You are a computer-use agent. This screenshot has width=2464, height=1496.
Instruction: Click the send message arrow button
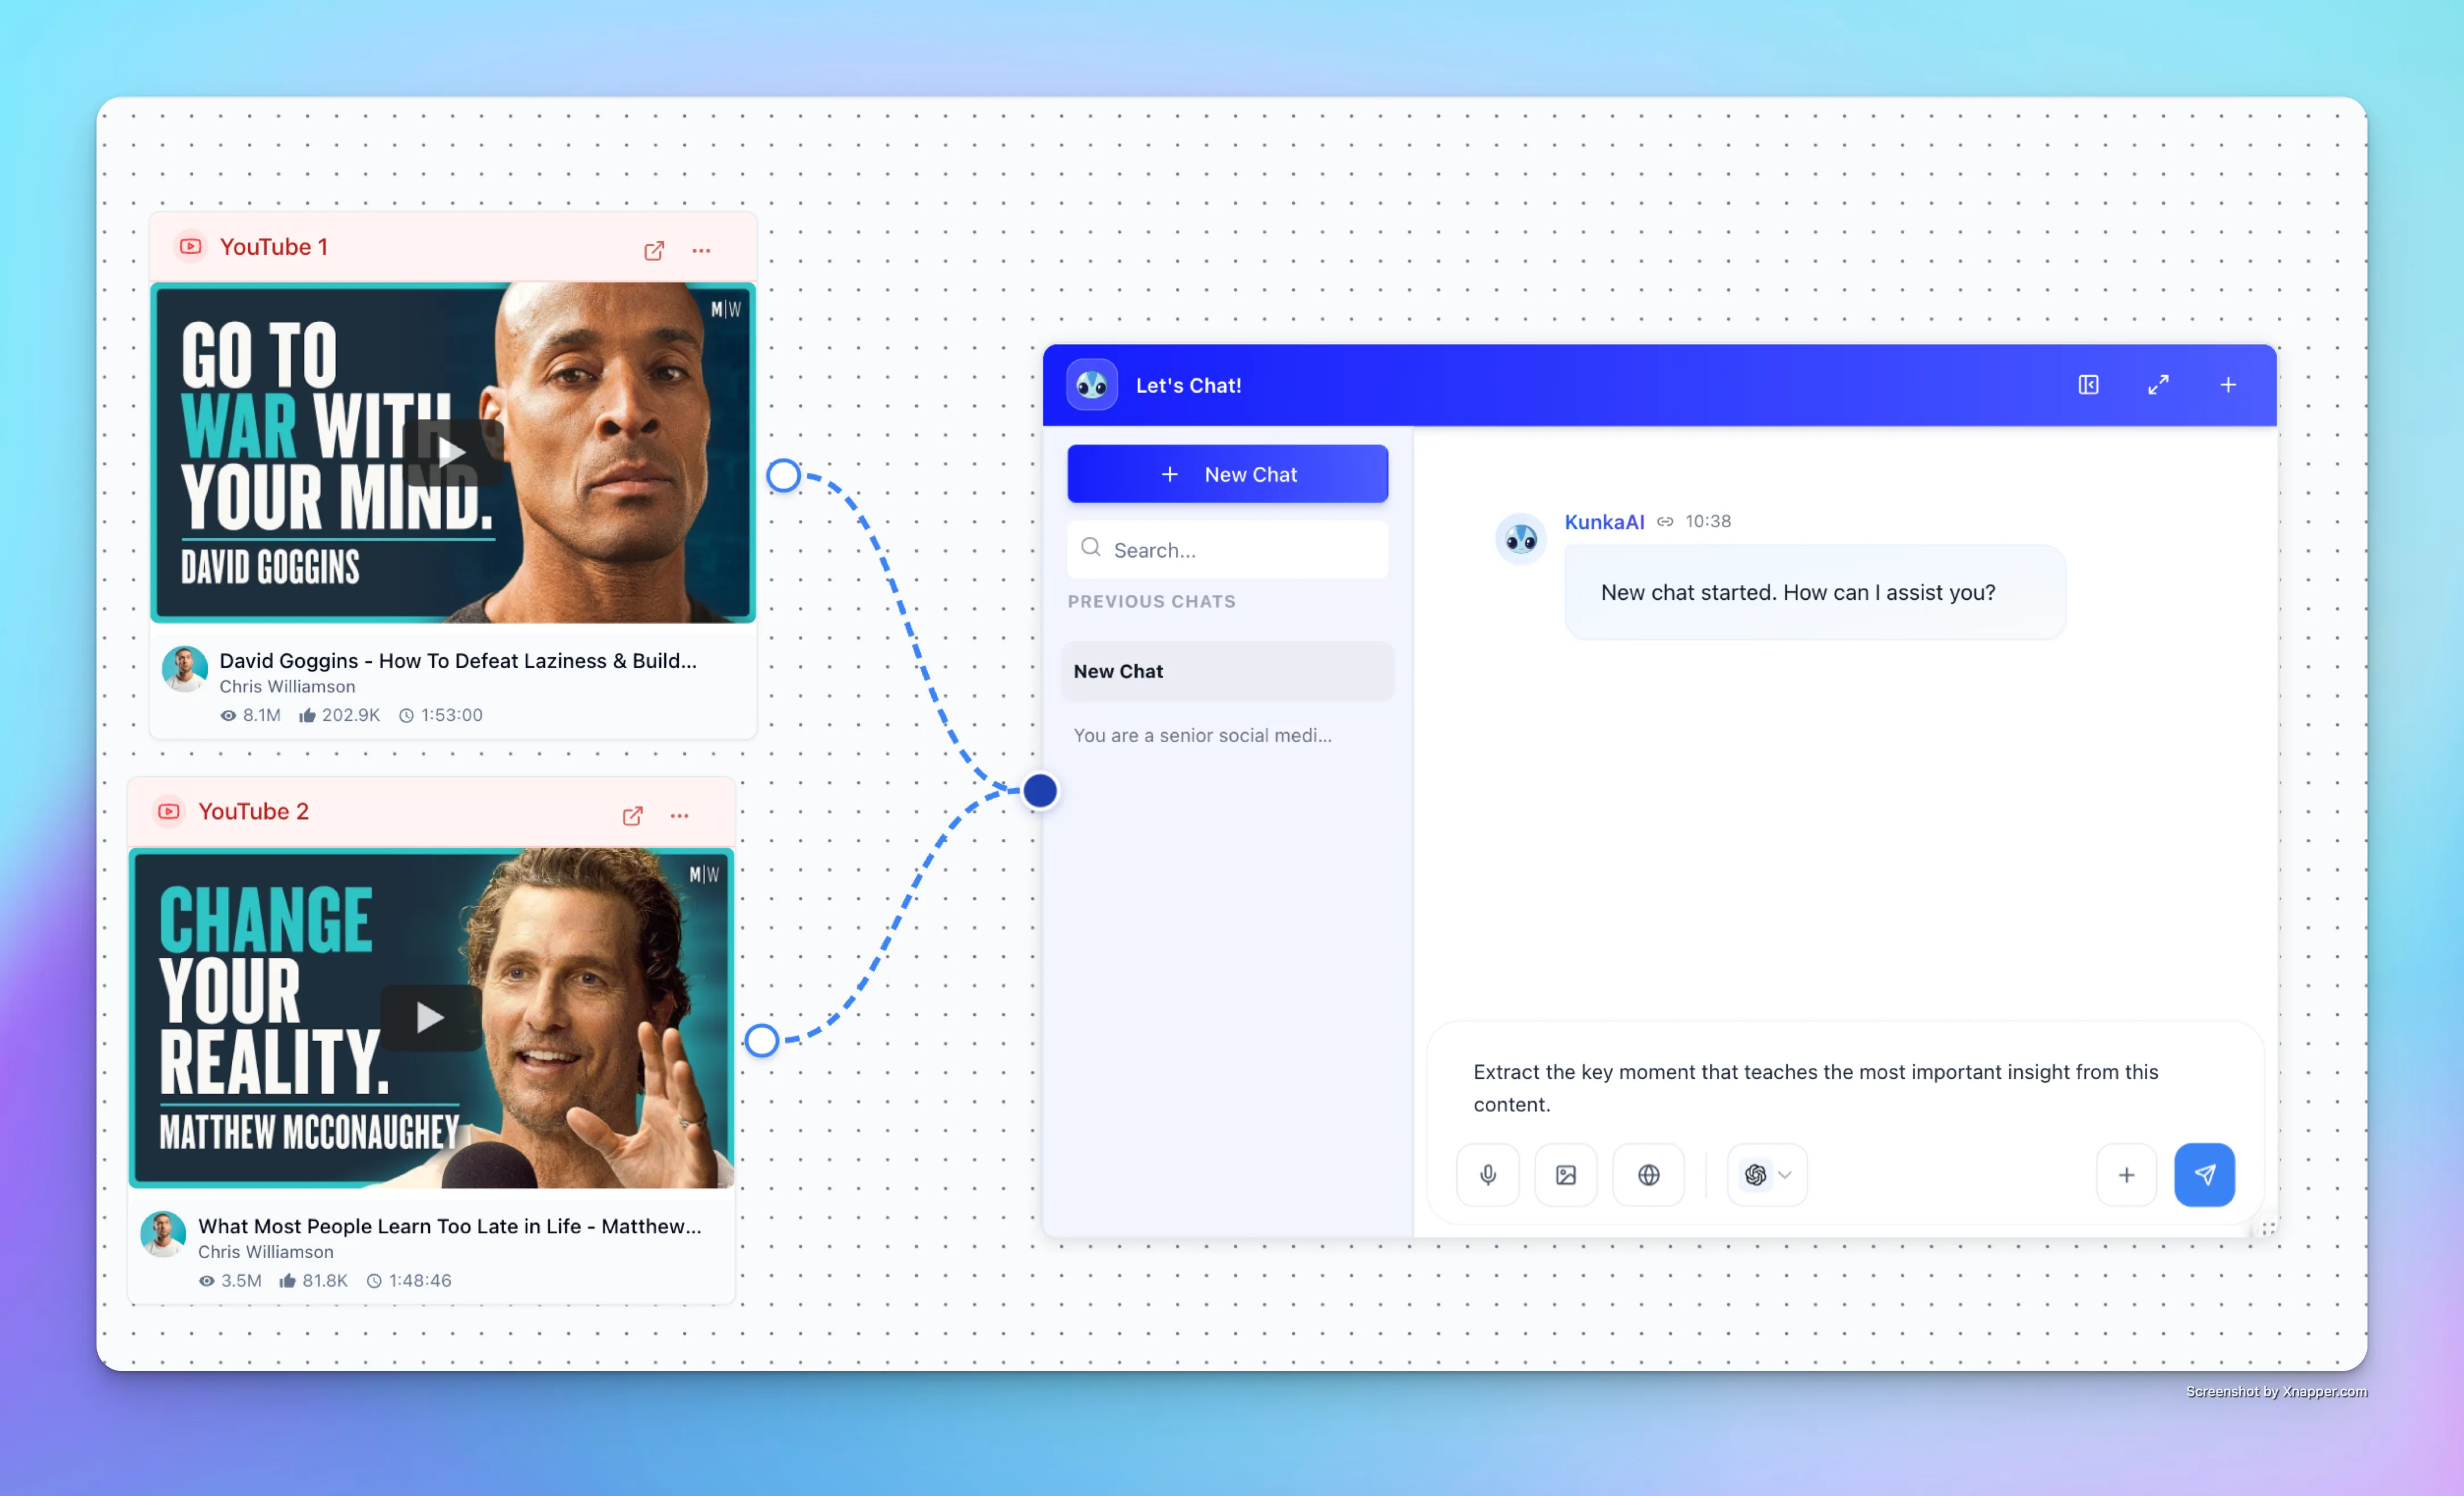click(x=2204, y=1174)
